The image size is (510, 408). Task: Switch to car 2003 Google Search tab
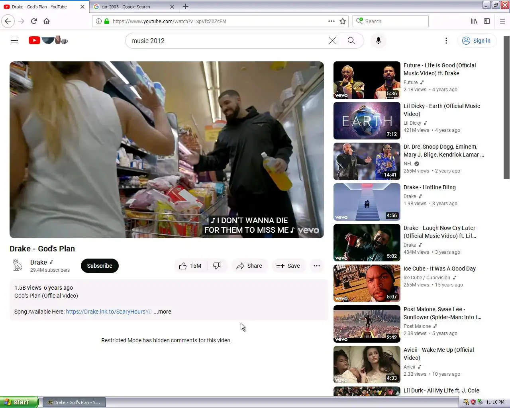[x=133, y=6]
